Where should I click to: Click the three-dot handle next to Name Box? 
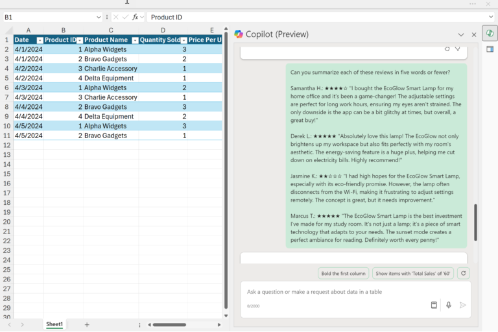click(x=107, y=17)
